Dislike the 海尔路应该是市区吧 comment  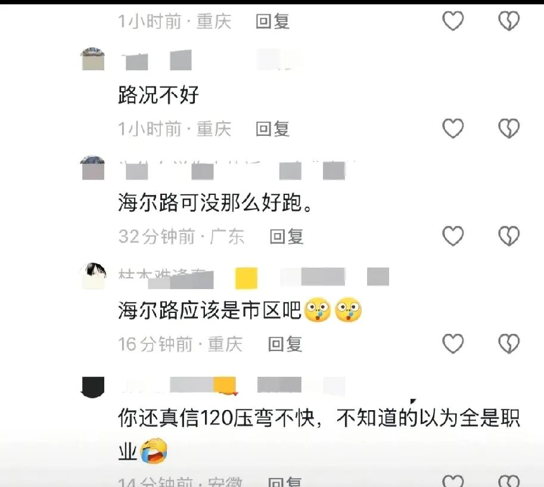coord(509,343)
